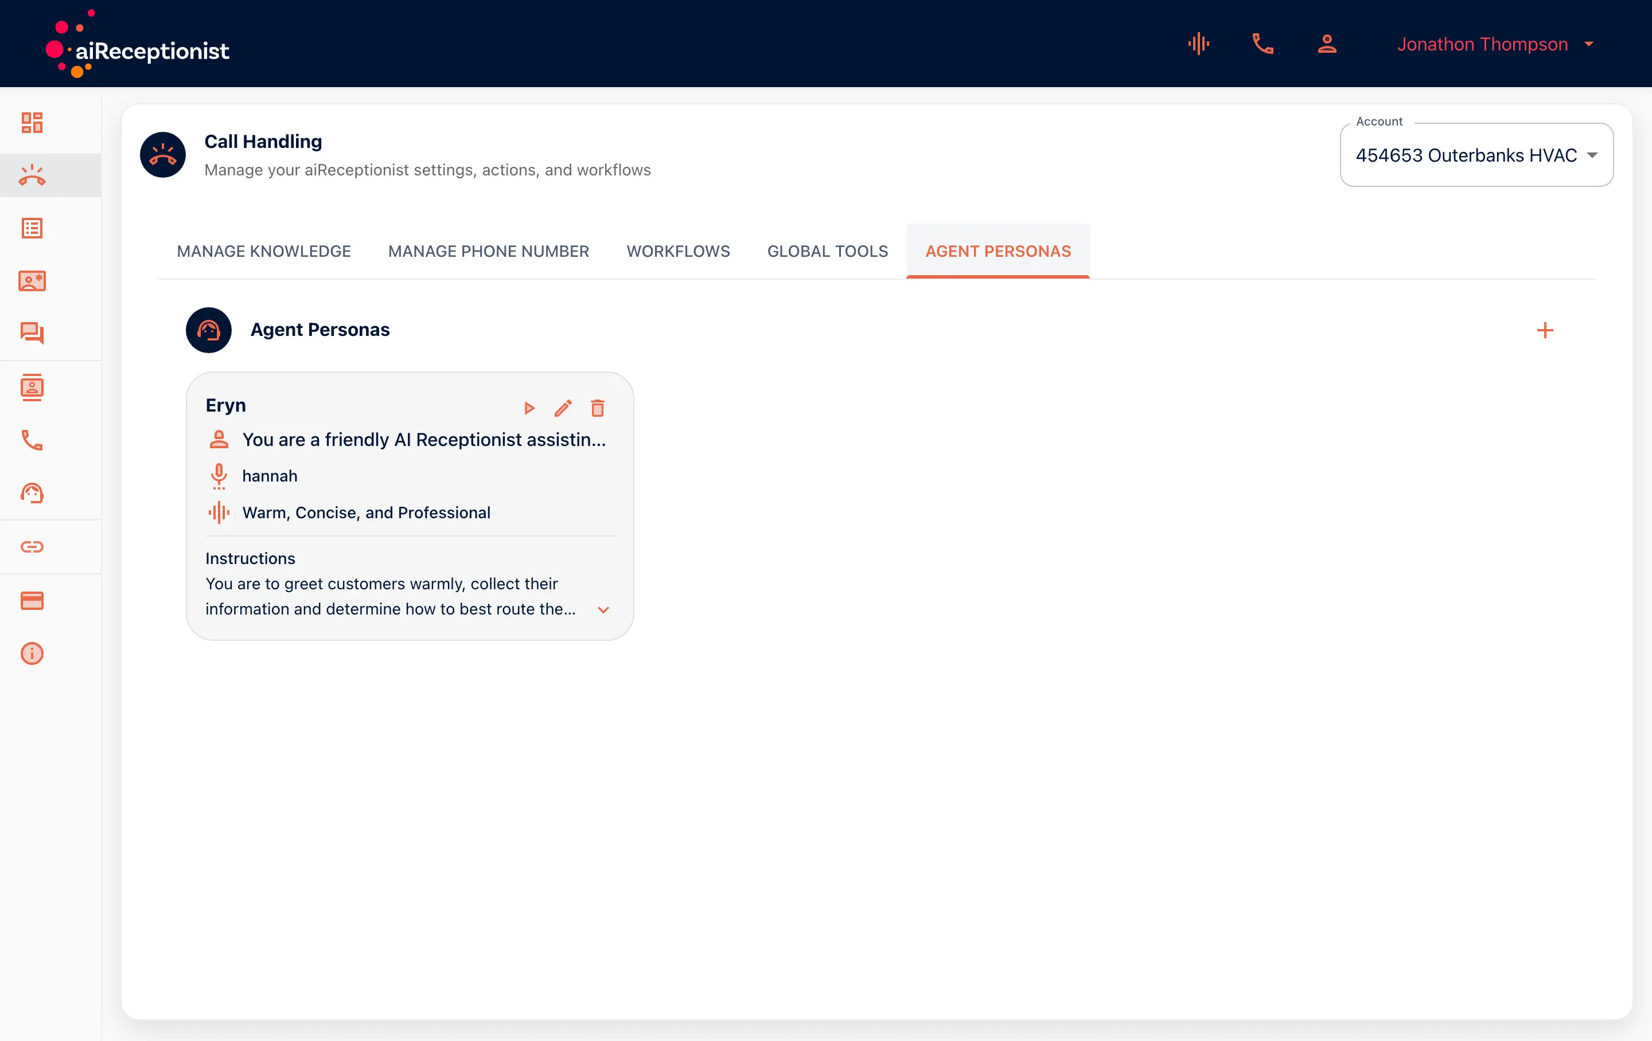The width and height of the screenshot is (1652, 1041).
Task: Click the aiReceptionist logo
Action: pyautogui.click(x=138, y=44)
